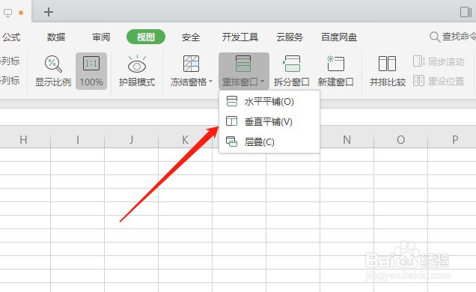Screen dimensions: 476x292
Task: Click the side panel icon at top right
Action: tap(466, 12)
